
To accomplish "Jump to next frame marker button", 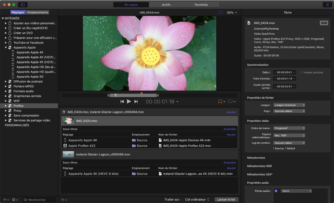I will 136,101.
